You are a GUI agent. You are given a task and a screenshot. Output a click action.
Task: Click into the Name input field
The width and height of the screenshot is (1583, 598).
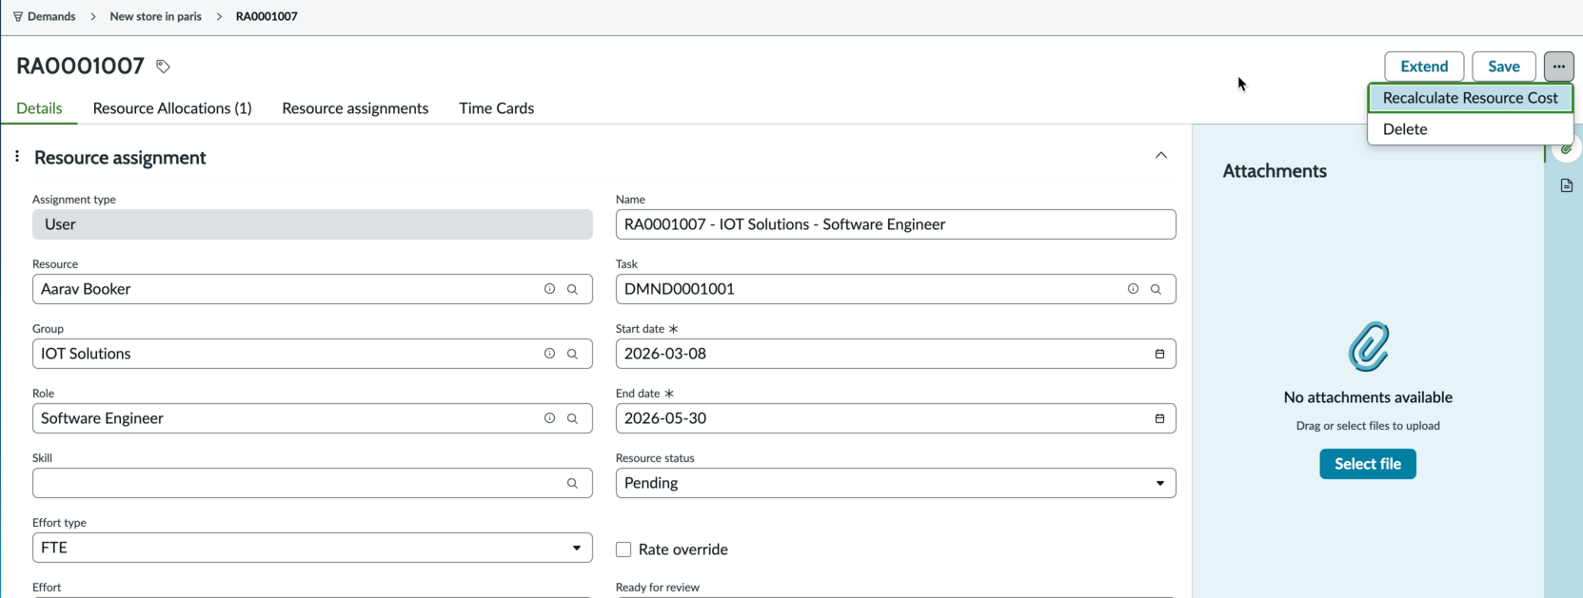coord(896,224)
